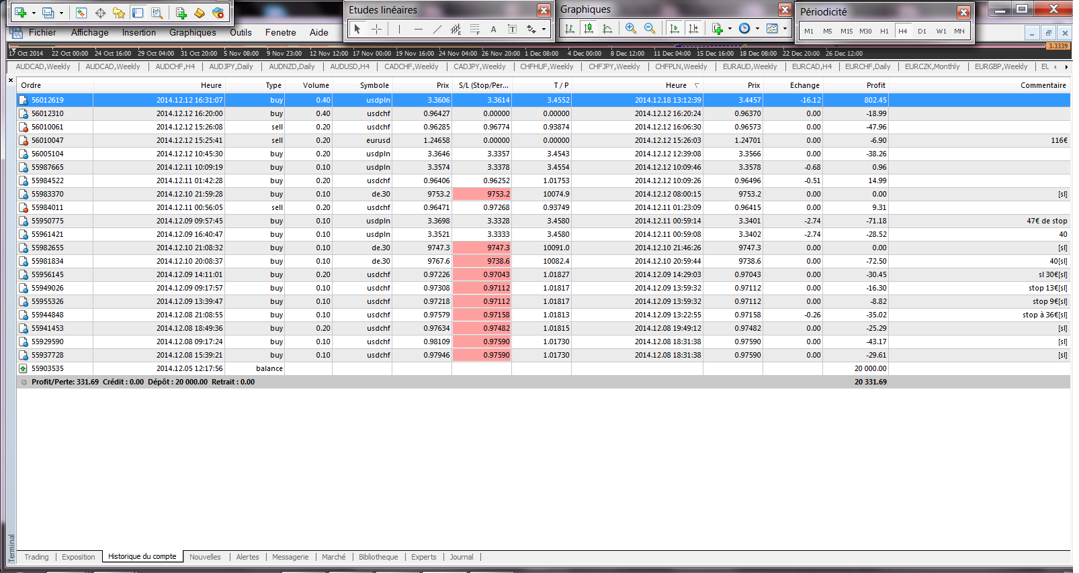1079x573 pixels.
Task: Click the Fibonacci retracement tool icon
Action: point(475,29)
